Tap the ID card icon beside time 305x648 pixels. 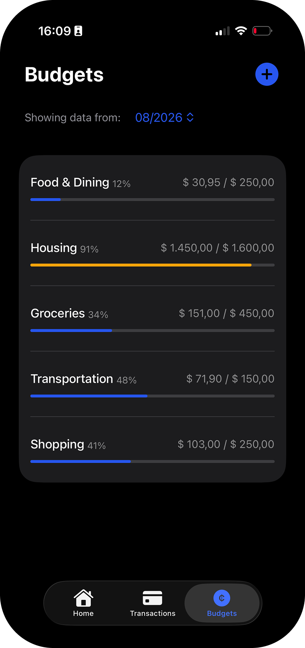click(78, 31)
